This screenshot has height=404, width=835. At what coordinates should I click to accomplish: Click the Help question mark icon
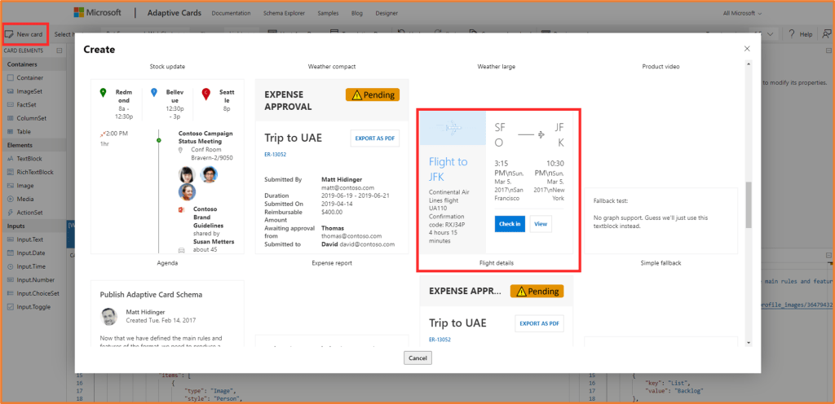[801, 34]
